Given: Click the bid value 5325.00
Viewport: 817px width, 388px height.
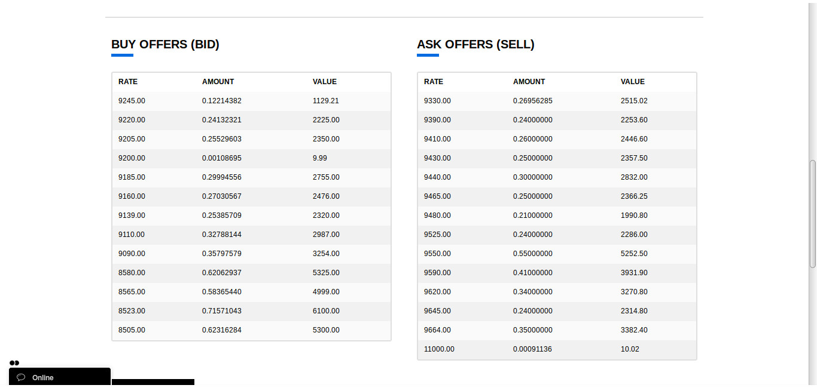Looking at the screenshot, I should (x=326, y=273).
